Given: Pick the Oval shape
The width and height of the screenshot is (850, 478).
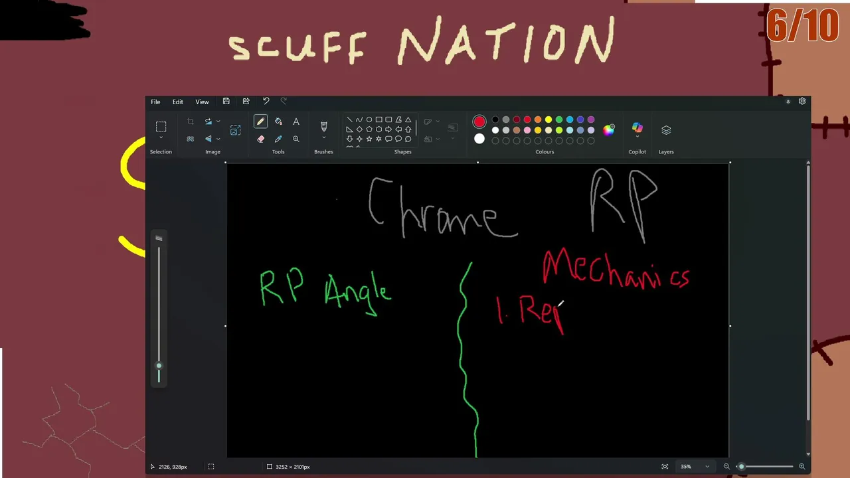Looking at the screenshot, I should pyautogui.click(x=369, y=120).
